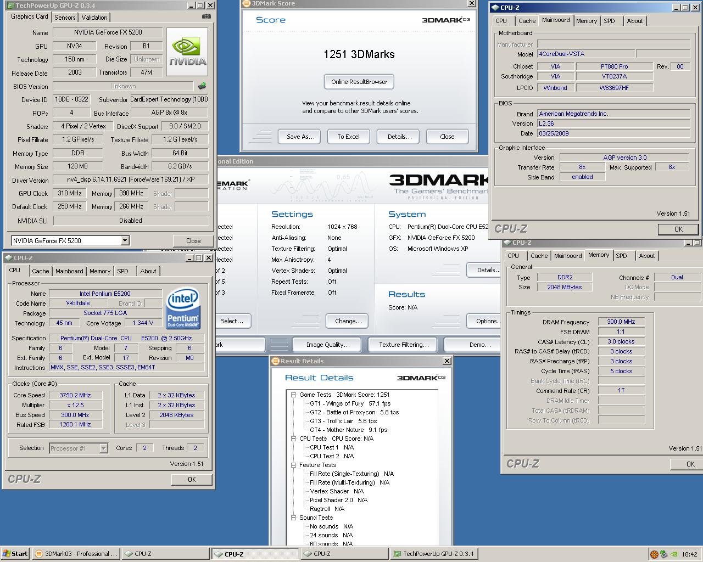Open 3DMark03 - Professional taskbar button
Viewport: 703px width, 562px height.
(76, 554)
